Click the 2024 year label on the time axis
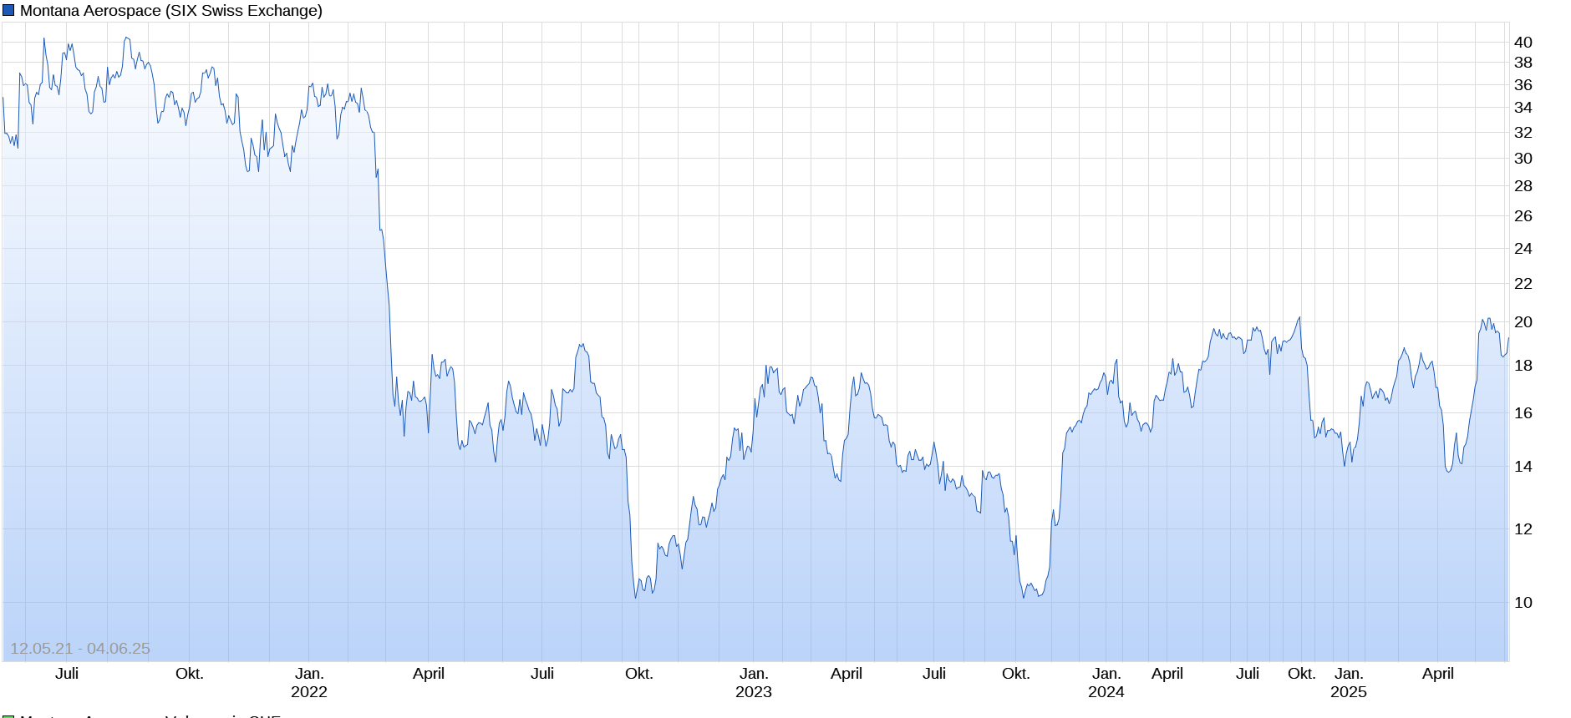Screen dimensions: 1571x718 click(1106, 692)
